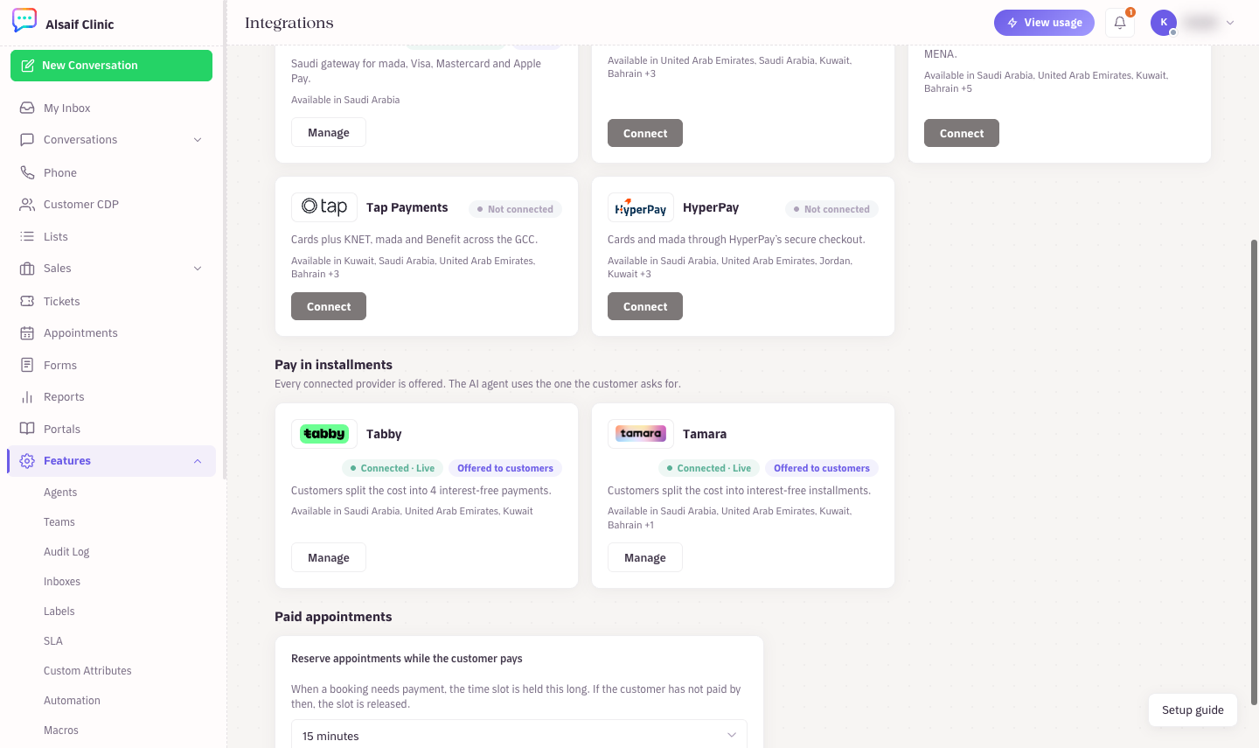1259x748 pixels.
Task: Open the Setup guide
Action: click(1193, 710)
